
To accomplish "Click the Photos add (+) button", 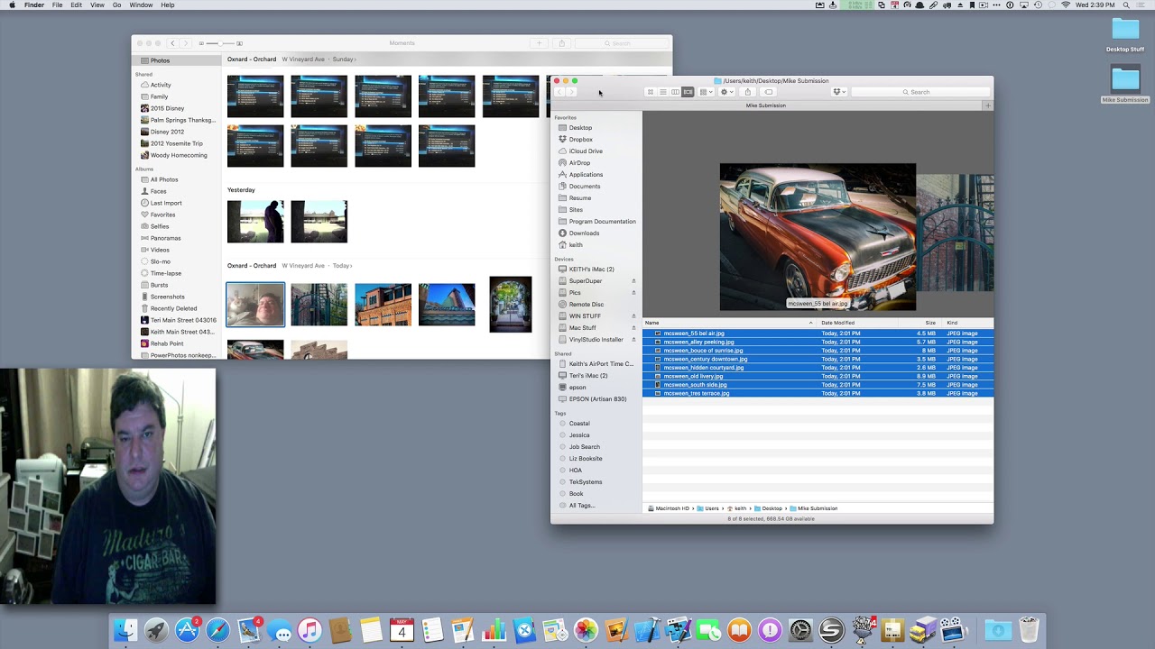I will coord(540,43).
